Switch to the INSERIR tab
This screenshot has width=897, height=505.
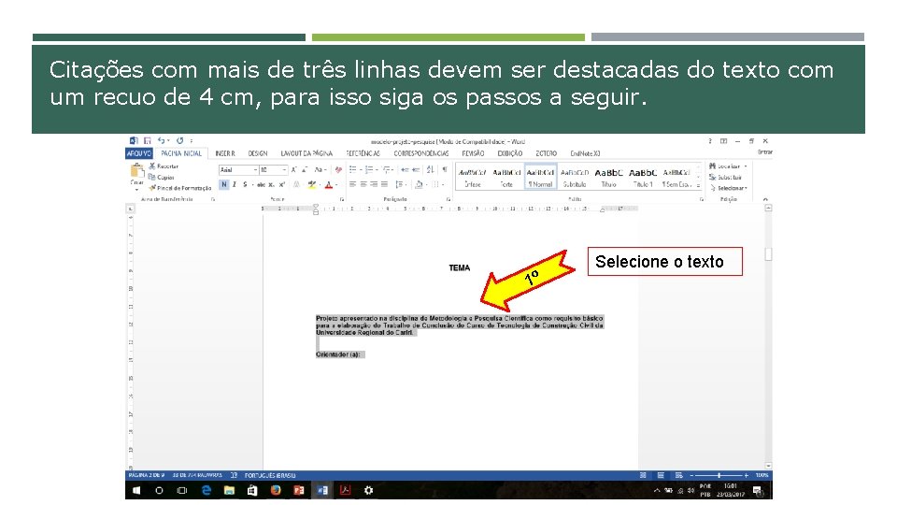[x=225, y=153]
